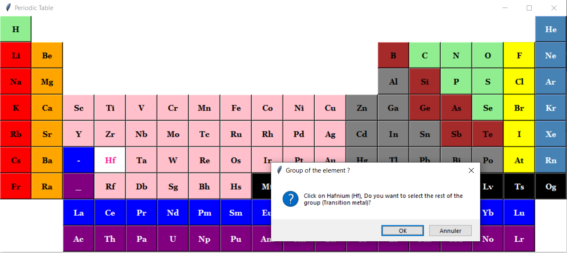Click the Radon (Rn) tile
The image size is (567, 253).
tap(551, 160)
